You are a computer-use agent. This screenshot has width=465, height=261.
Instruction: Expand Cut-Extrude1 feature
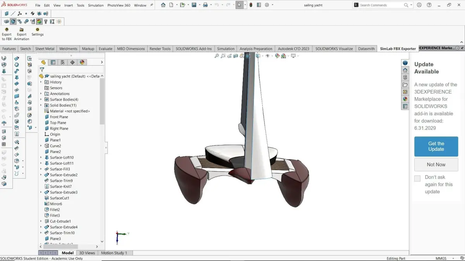click(41, 221)
